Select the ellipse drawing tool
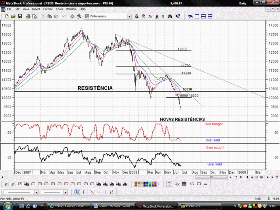The width and height of the screenshot is (280, 210). [x=192, y=184]
